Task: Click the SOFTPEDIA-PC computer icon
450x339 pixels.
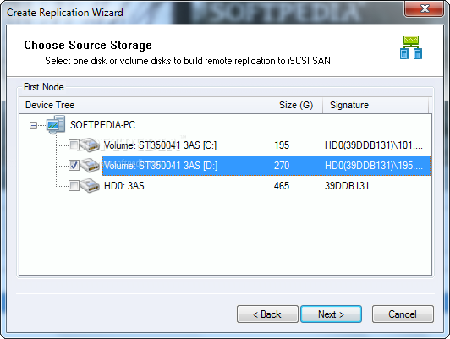Action: tap(56, 124)
